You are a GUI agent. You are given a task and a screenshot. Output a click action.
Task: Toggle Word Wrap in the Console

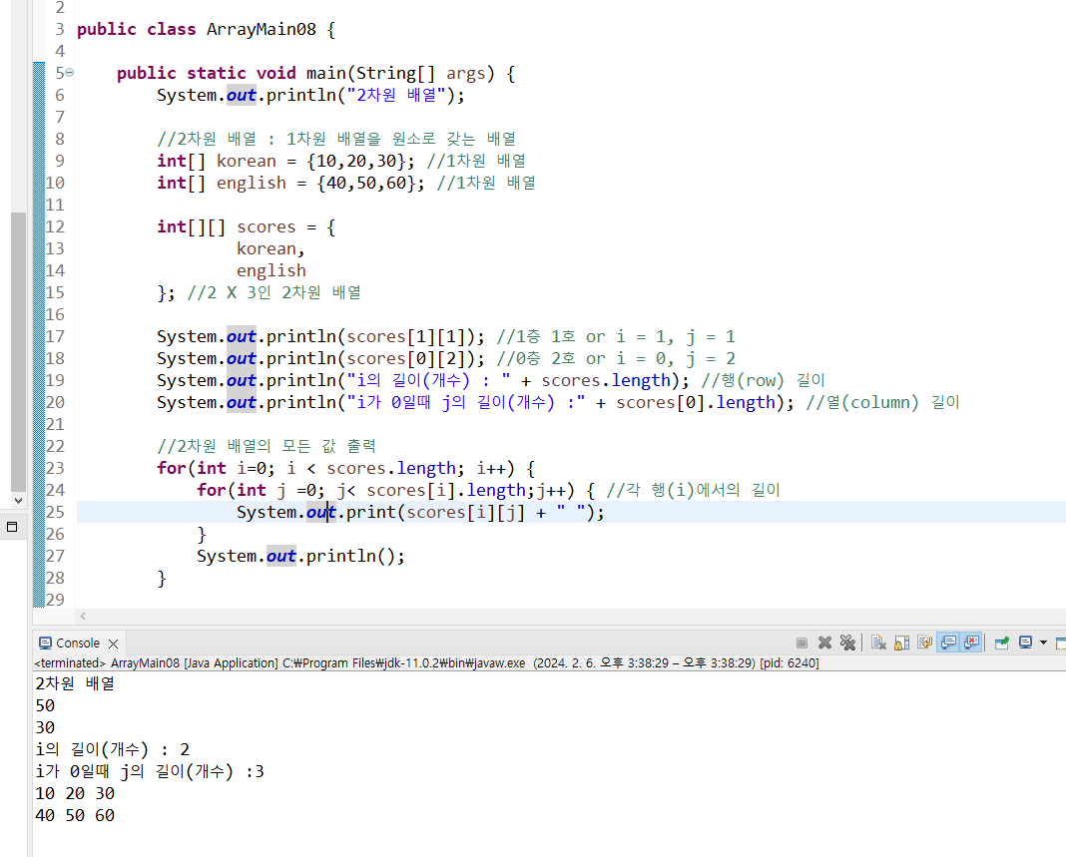pos(924,643)
